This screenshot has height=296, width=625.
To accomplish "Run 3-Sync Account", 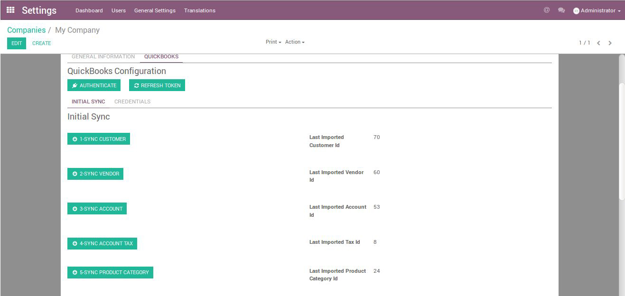I will click(x=97, y=209).
